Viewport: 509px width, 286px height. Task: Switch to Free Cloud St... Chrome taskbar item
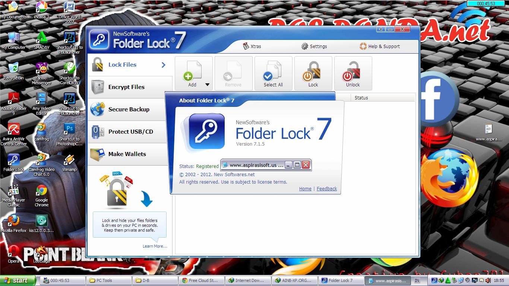202,280
